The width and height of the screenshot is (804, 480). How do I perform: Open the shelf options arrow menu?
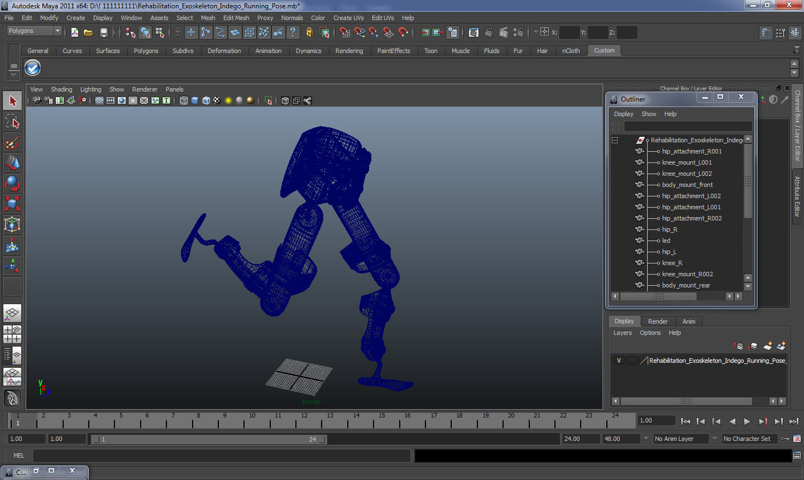coord(13,75)
